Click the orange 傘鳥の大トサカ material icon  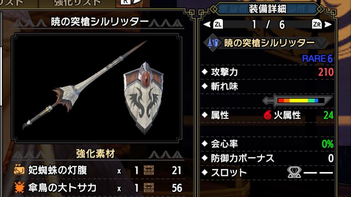click(19, 187)
